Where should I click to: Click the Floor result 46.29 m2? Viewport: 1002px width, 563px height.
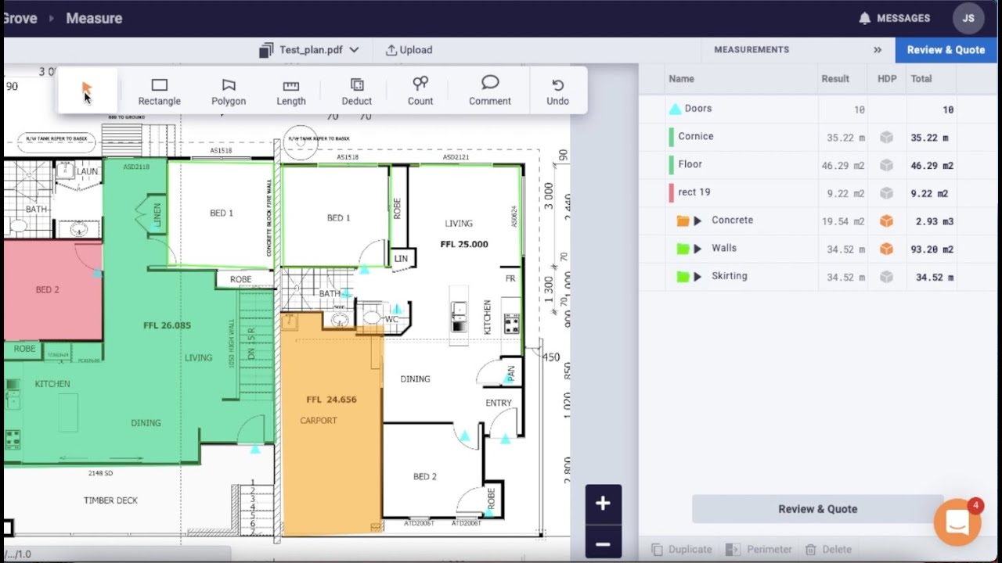coord(843,166)
